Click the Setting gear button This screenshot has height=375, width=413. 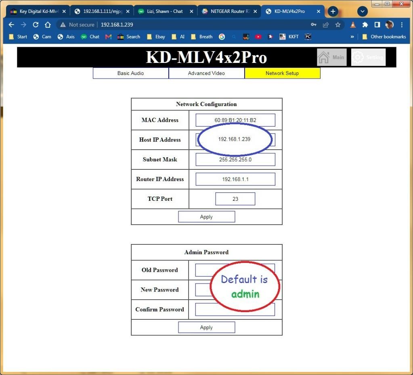pyautogui.click(x=368, y=57)
